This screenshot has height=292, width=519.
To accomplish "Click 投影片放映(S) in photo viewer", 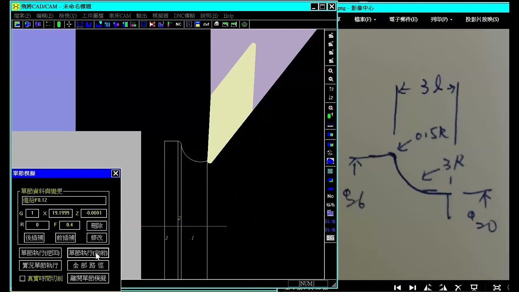I will click(482, 19).
